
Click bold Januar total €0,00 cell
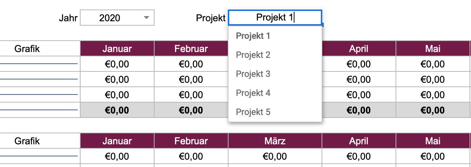click(117, 110)
